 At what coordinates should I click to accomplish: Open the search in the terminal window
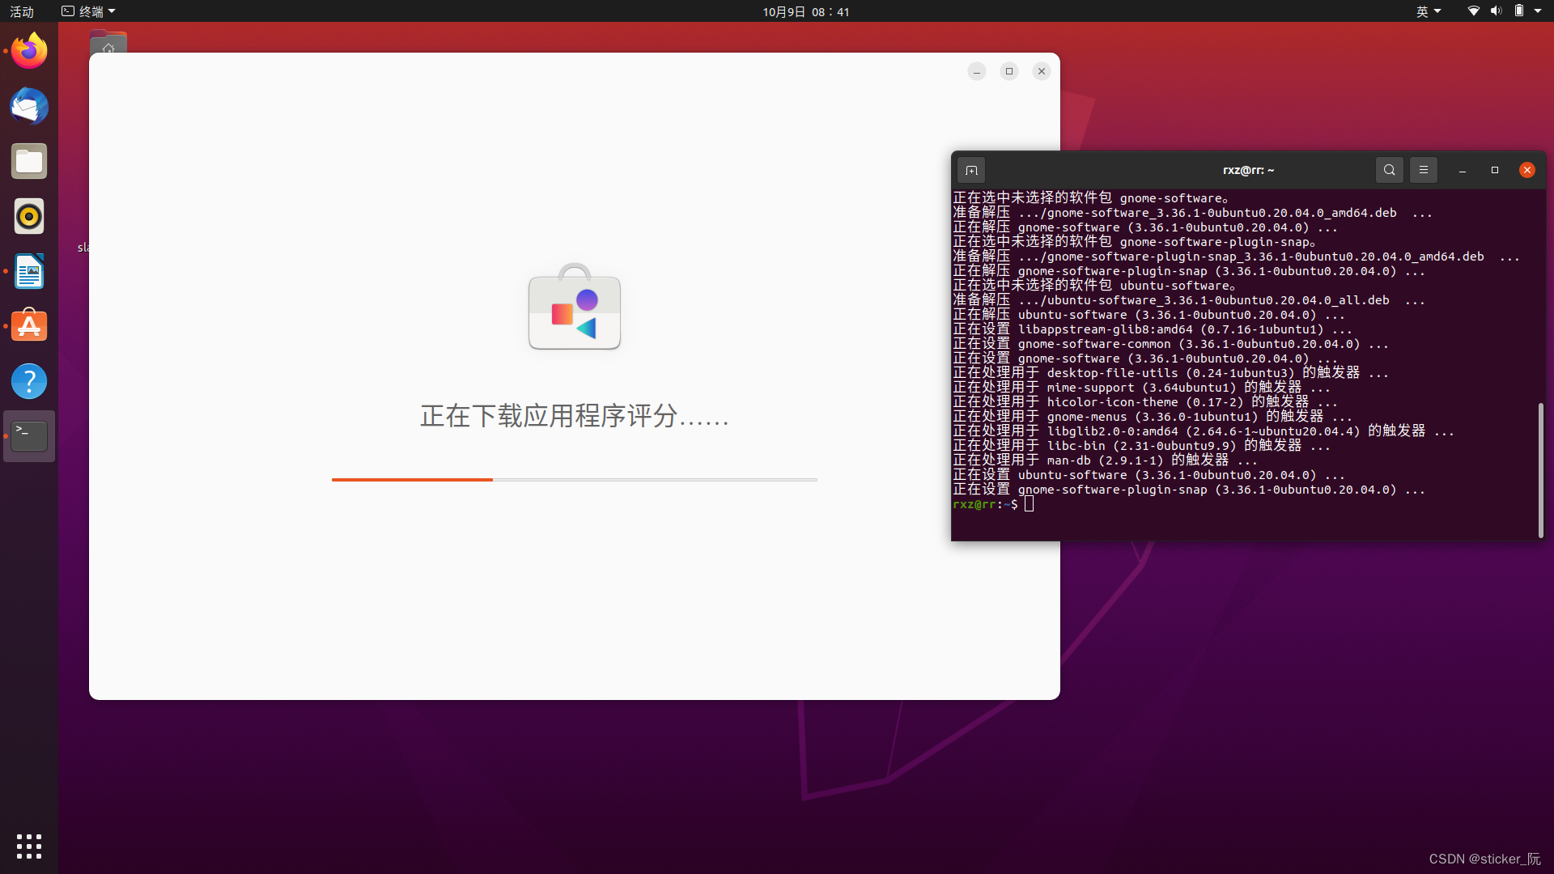1389,170
